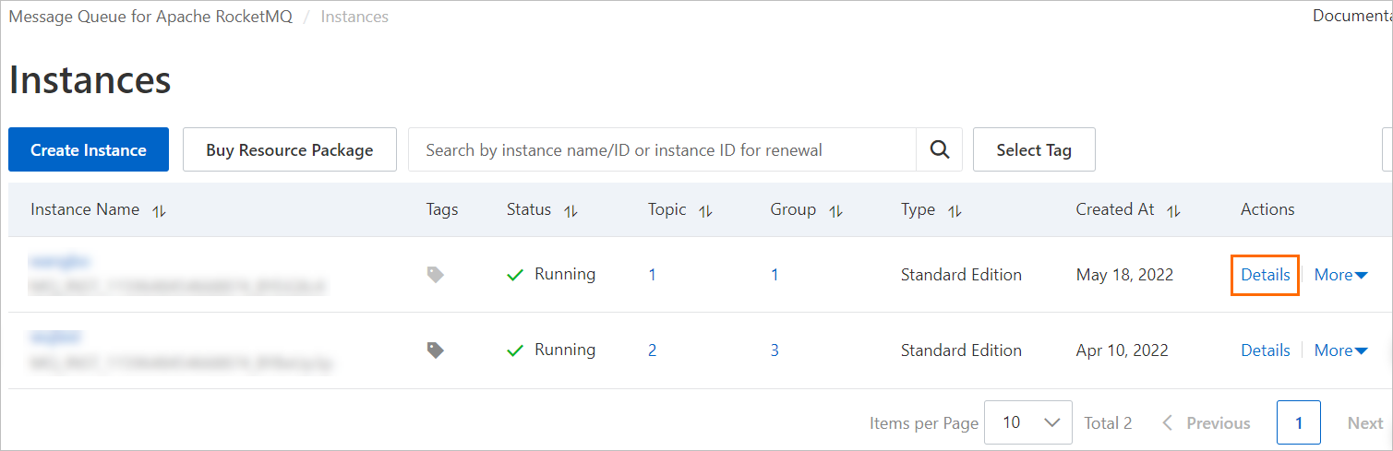
Task: Sort the Topic column
Action: pyautogui.click(x=705, y=211)
